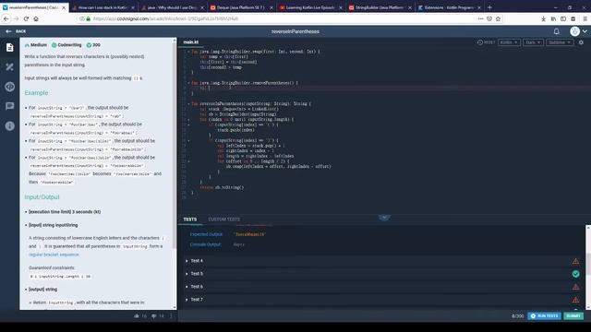
Task: Open the notifications bell
Action: coord(556,31)
